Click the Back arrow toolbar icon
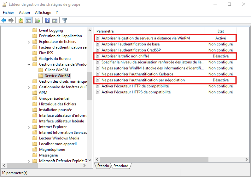The height and width of the screenshot is (177, 251). pyautogui.click(x=4, y=20)
